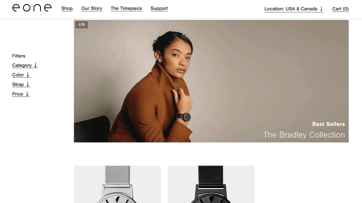Image resolution: width=362 pixels, height=203 pixels.
Task: Click the eone logo
Action: coord(32,8)
